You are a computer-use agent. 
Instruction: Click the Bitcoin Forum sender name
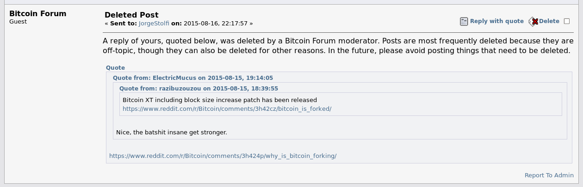pos(38,13)
